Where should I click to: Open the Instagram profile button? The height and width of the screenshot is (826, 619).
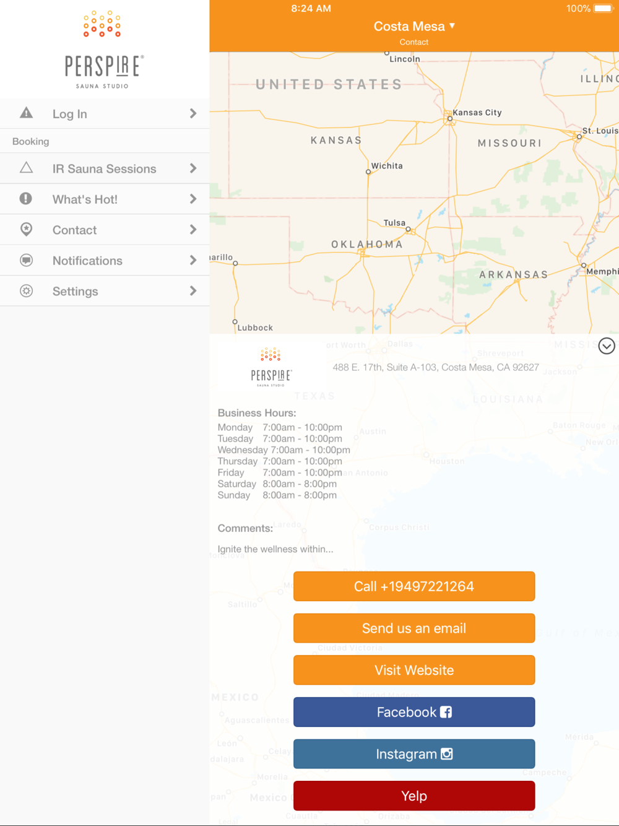click(x=414, y=754)
